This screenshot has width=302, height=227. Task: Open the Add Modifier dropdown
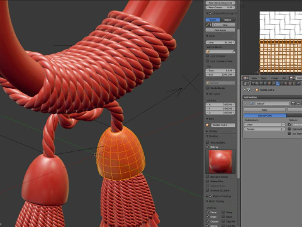(272, 97)
